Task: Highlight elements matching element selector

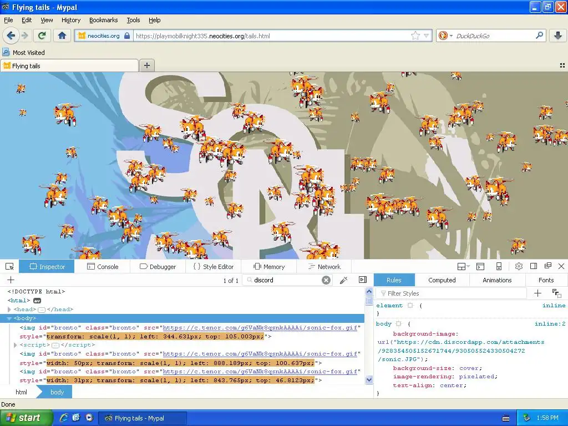Action: 410,306
